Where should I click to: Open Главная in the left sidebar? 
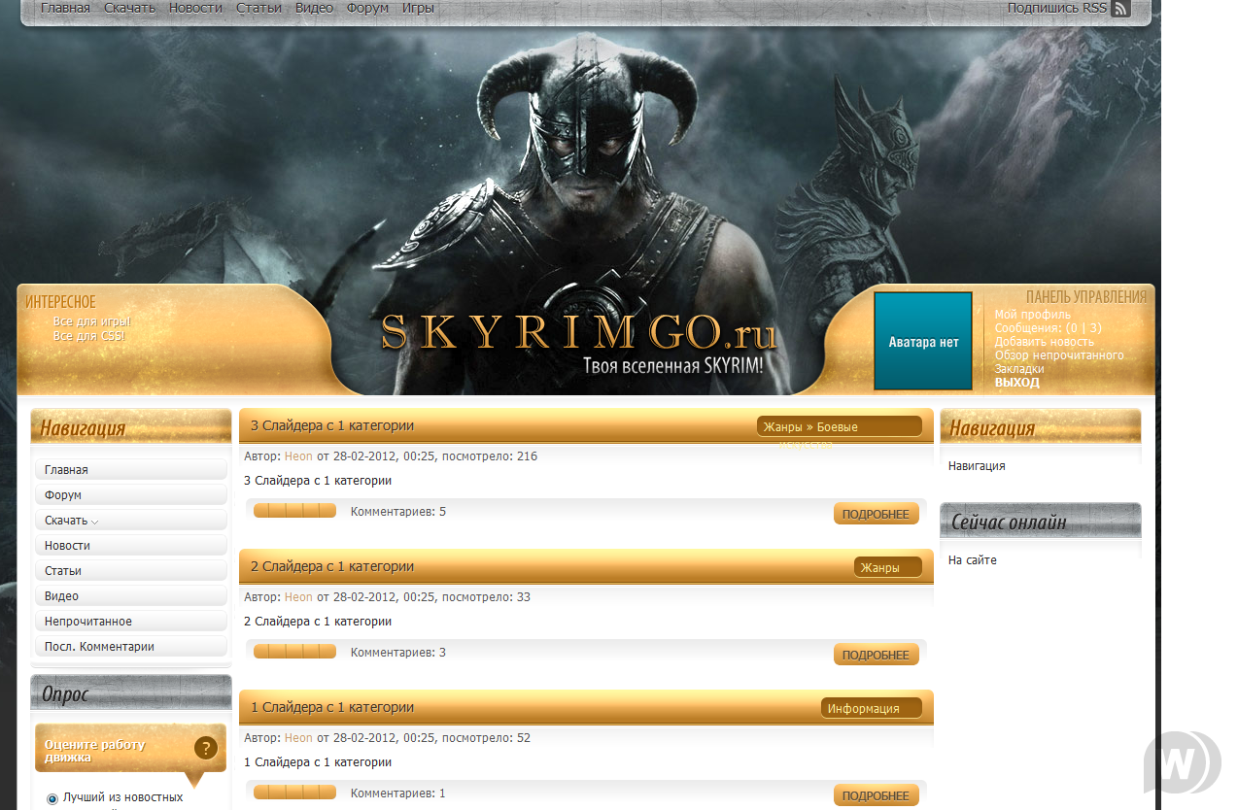[131, 470]
